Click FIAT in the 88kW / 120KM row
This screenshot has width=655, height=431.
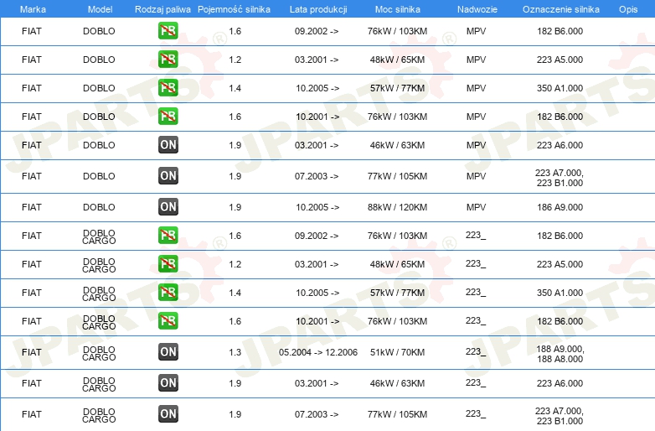pyautogui.click(x=32, y=207)
